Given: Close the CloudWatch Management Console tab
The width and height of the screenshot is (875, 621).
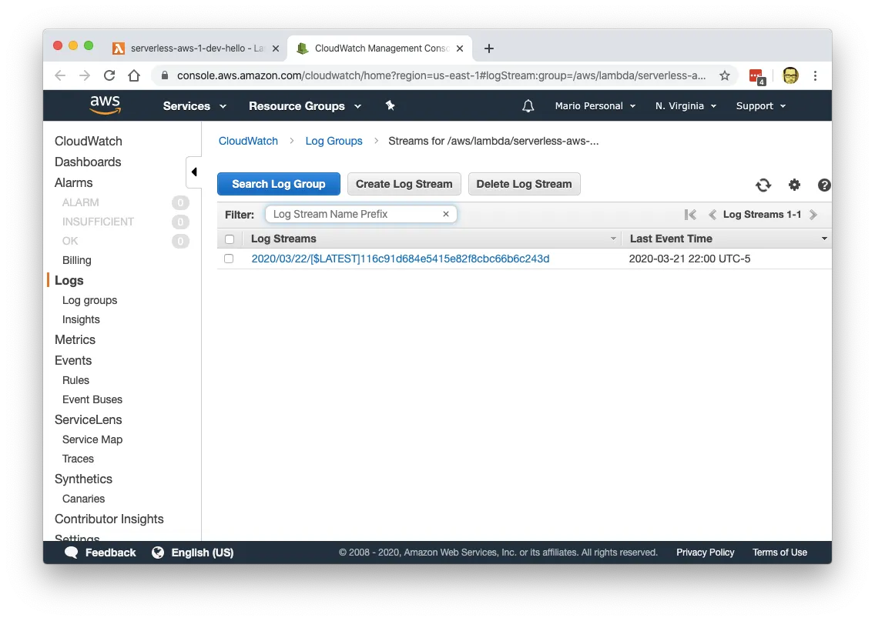Looking at the screenshot, I should pos(460,48).
